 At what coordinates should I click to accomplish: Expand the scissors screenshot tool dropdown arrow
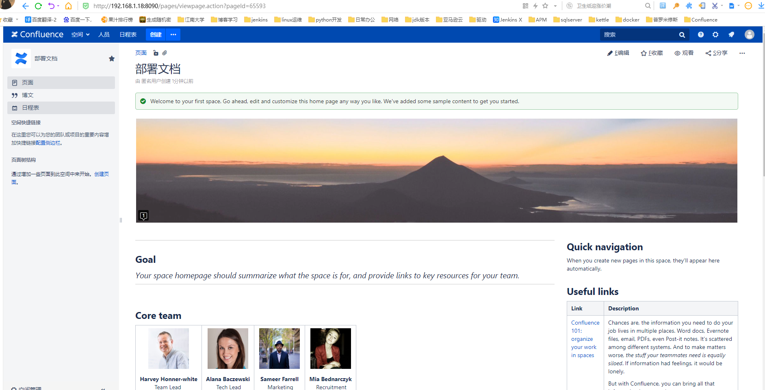[722, 6]
